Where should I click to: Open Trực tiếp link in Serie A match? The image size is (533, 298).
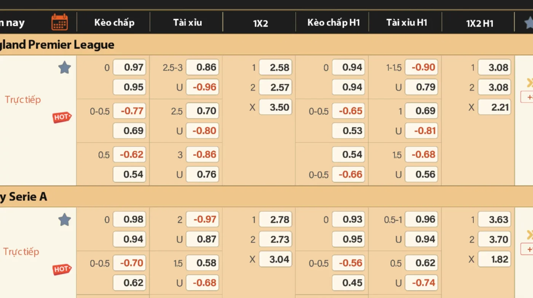tap(21, 252)
